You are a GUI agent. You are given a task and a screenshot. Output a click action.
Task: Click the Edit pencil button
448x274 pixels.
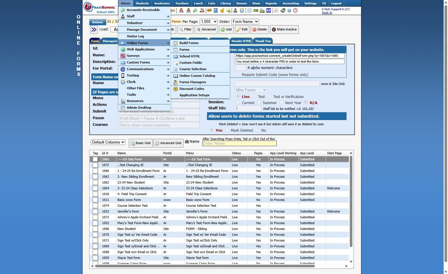[x=242, y=30]
